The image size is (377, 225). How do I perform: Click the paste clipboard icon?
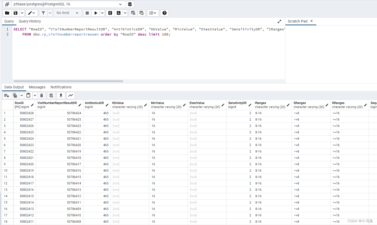[28, 96]
